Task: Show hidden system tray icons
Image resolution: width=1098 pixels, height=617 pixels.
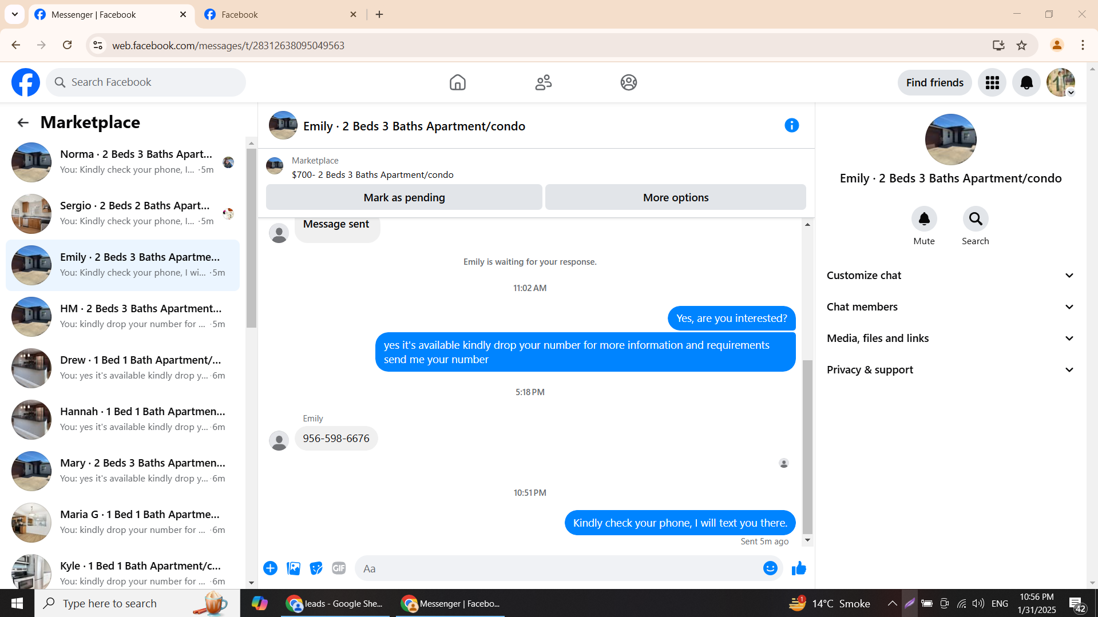Action: click(x=892, y=603)
